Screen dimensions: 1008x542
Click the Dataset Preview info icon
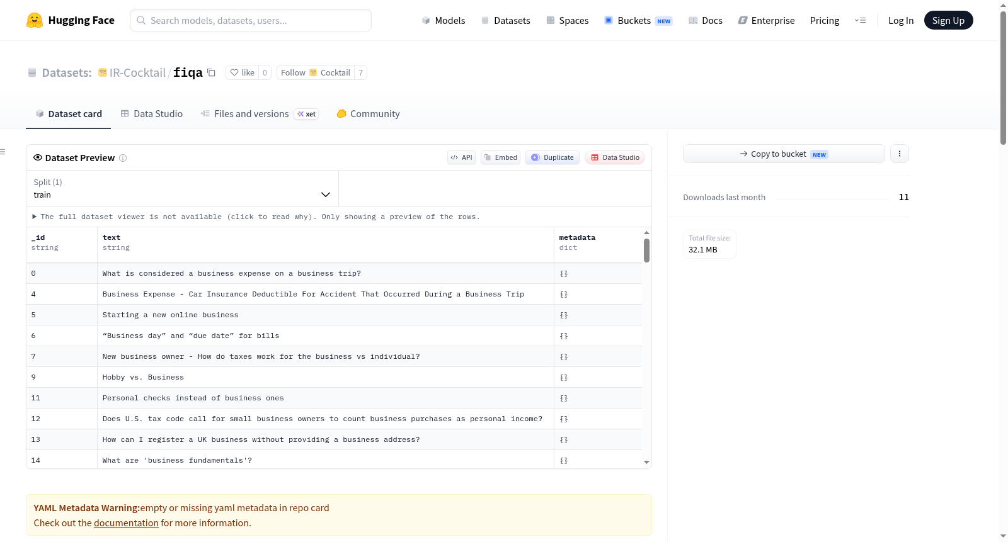pyautogui.click(x=123, y=158)
